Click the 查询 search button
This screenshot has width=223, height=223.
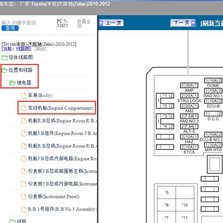point(10,28)
